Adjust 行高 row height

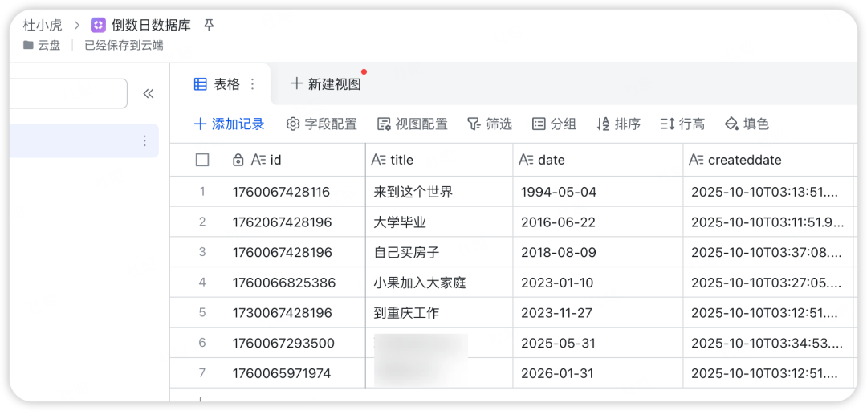pos(682,124)
